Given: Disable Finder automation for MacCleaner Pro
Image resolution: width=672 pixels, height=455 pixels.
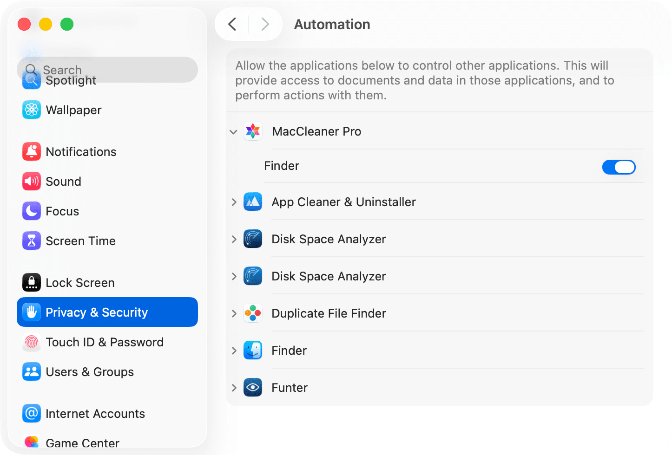Looking at the screenshot, I should tap(619, 167).
